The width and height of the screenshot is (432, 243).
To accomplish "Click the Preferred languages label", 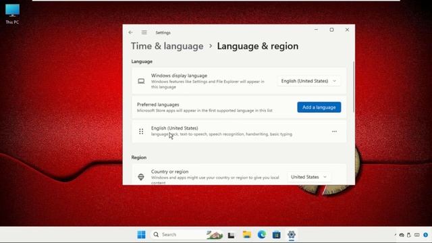I will coord(158,105).
